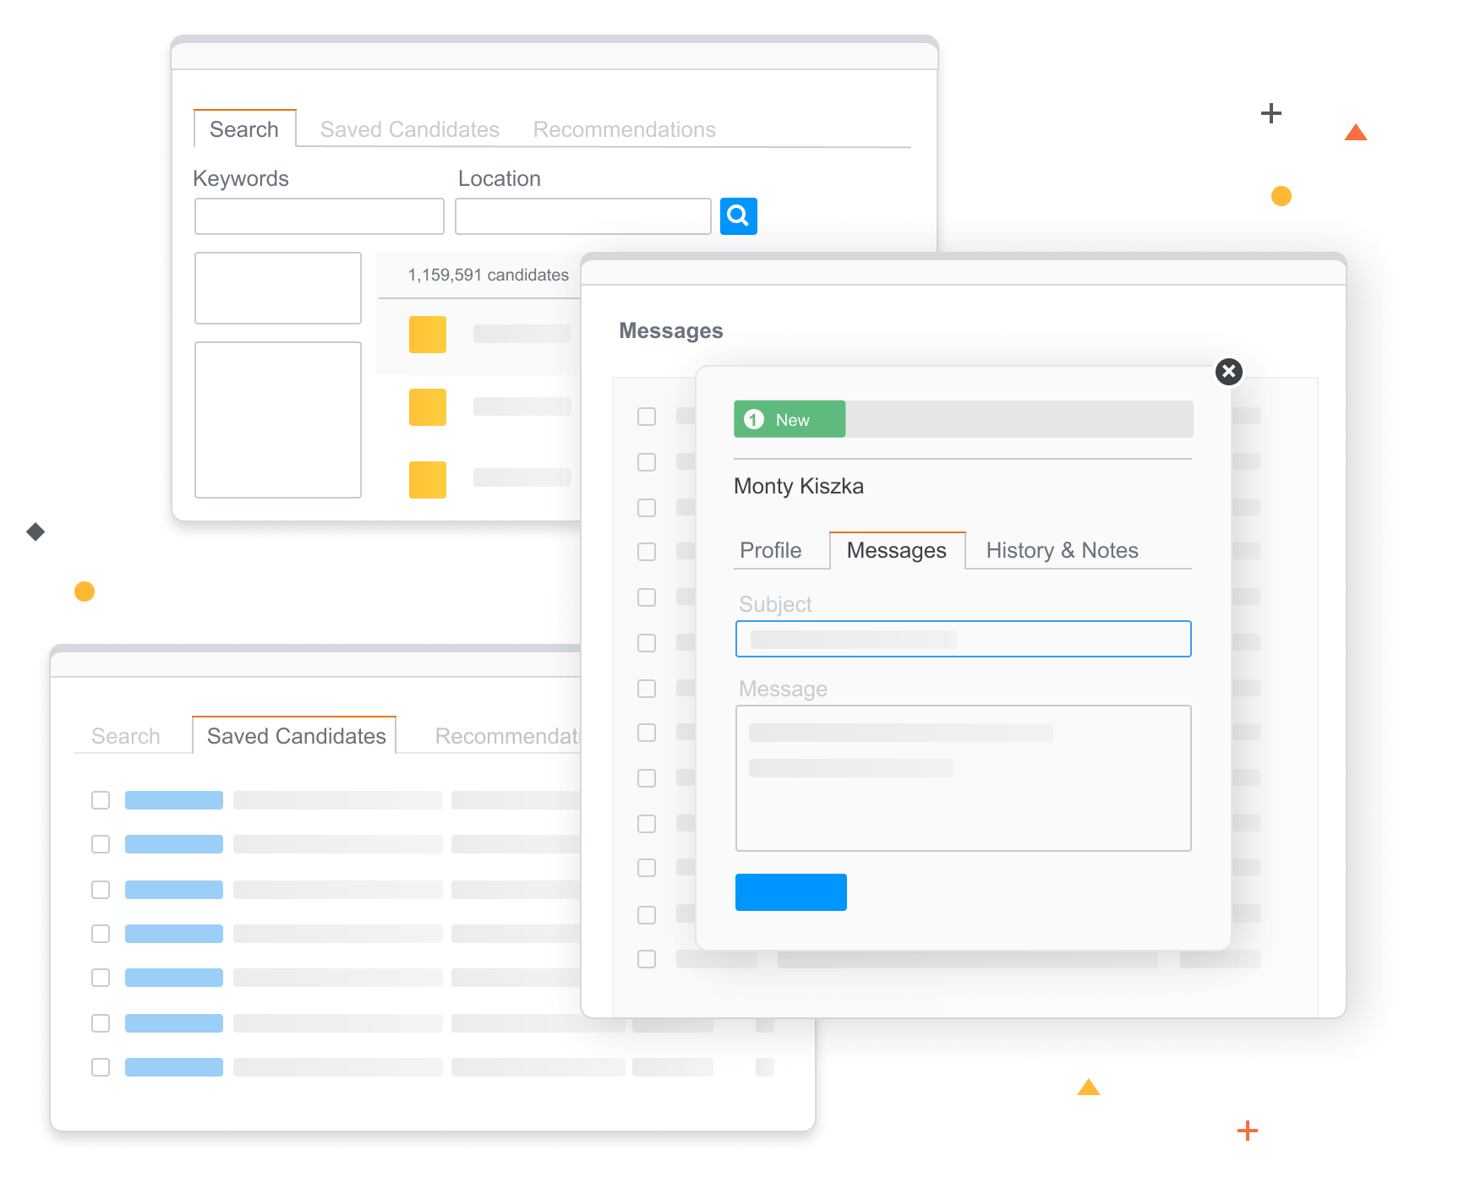Open Saved Candidates tab in top window
This screenshot has height=1183, width=1459.
[410, 129]
